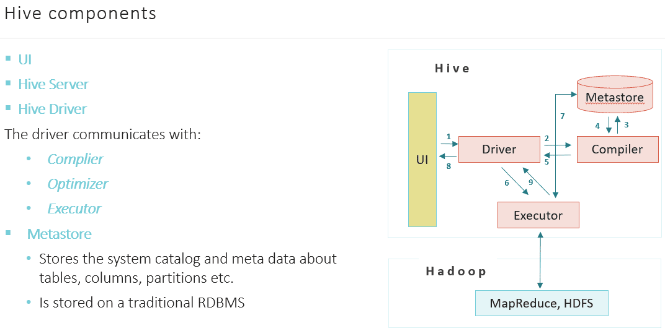The width and height of the screenshot is (665, 331).
Task: Select the yellow UI bar in diagram
Action: (422, 159)
